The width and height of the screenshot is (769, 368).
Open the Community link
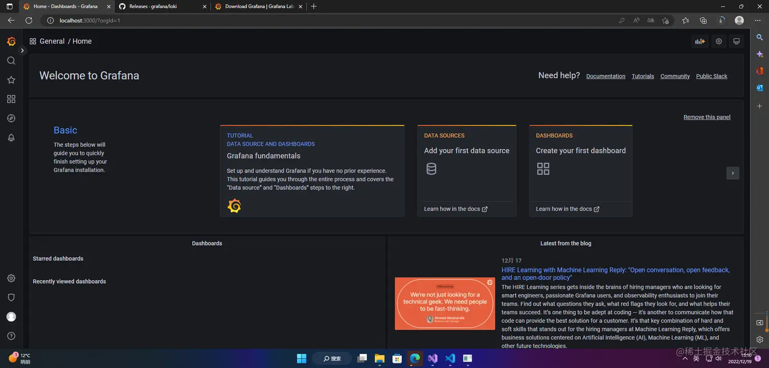(675, 76)
